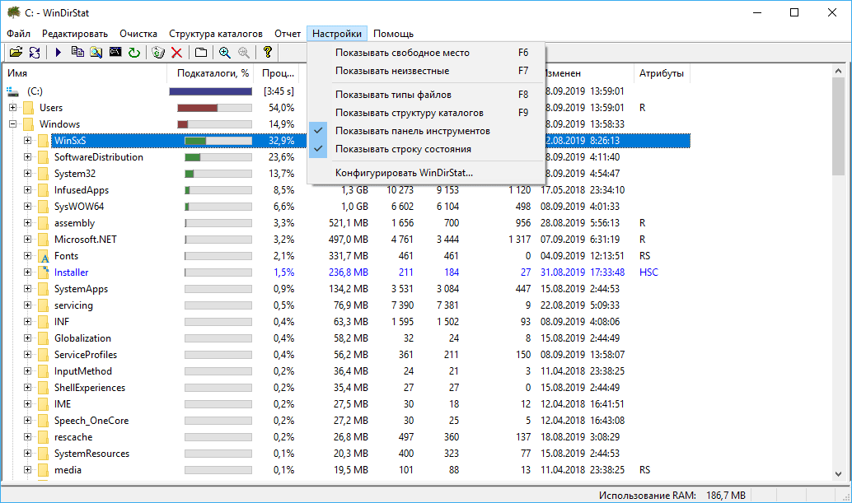Sort by the 'Проц...' column header
The height and width of the screenshot is (503, 852).
pos(278,73)
